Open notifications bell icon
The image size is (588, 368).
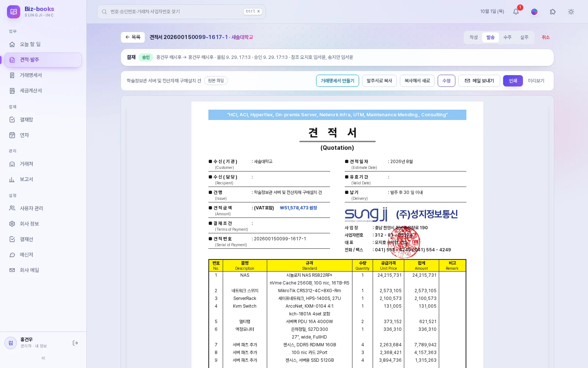tap(516, 12)
